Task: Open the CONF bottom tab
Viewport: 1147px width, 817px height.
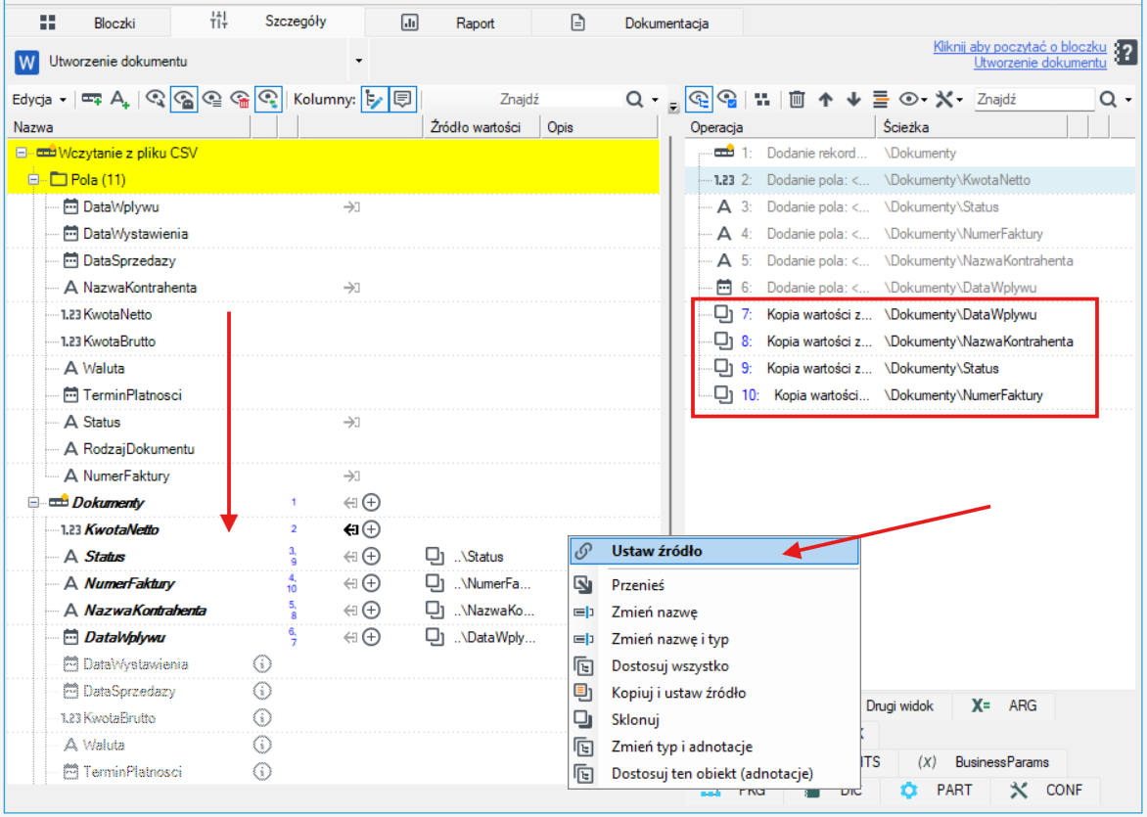Action: pyautogui.click(x=1047, y=790)
